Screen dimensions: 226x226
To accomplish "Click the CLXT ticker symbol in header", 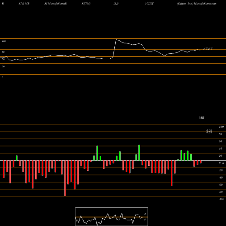I will [x=150, y=4].
